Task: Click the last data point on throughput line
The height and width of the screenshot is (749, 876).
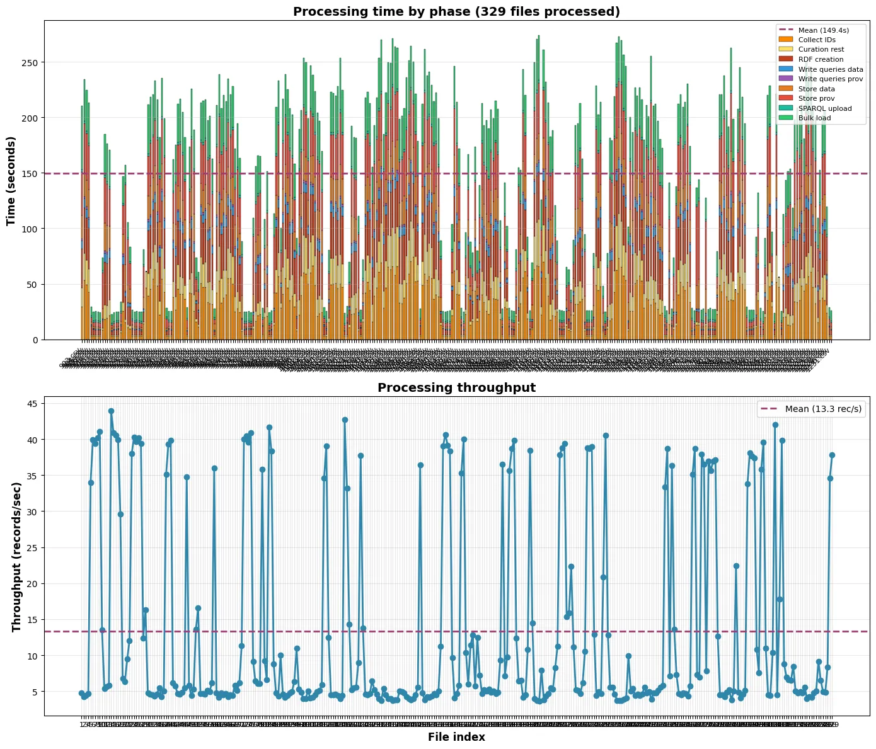Action: 832,455
